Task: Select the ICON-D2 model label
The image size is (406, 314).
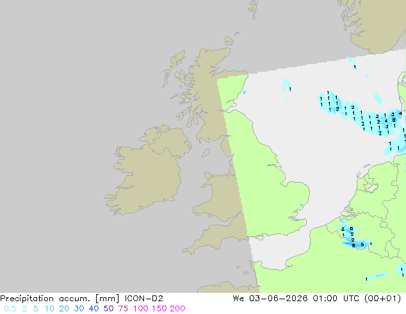Action: (x=143, y=299)
